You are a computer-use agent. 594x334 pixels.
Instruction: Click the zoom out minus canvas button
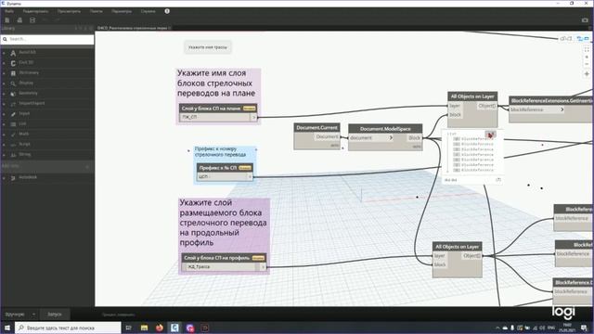pos(587,64)
